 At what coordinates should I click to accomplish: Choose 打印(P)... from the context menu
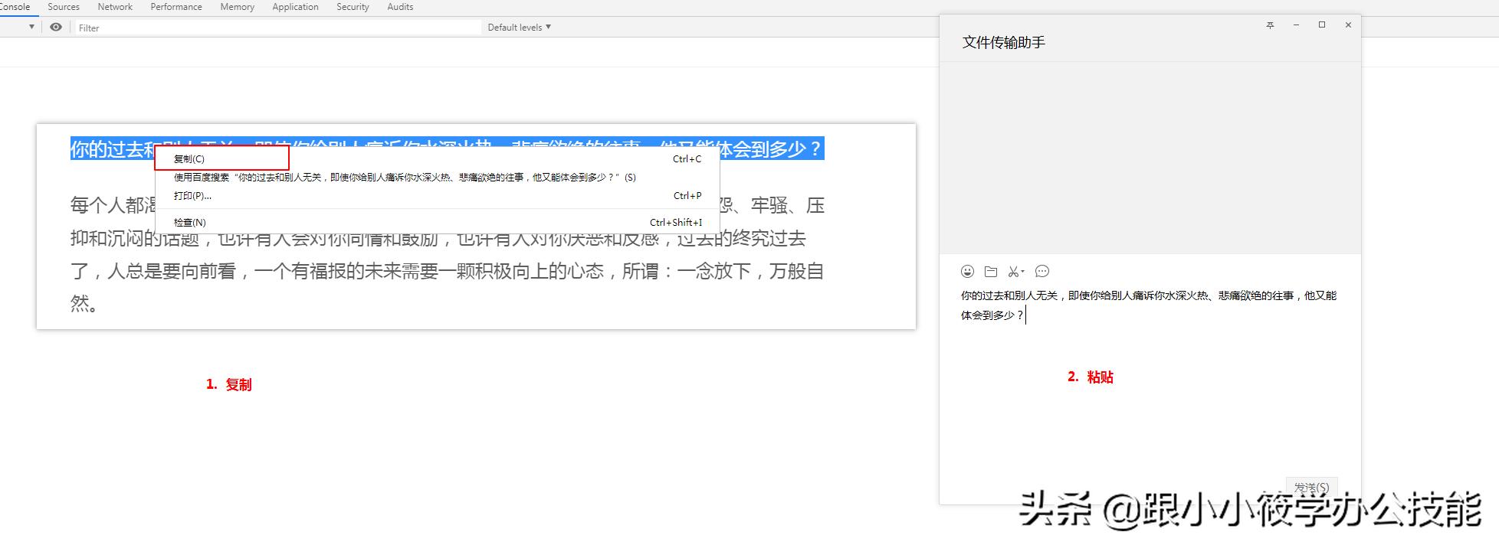coord(437,195)
